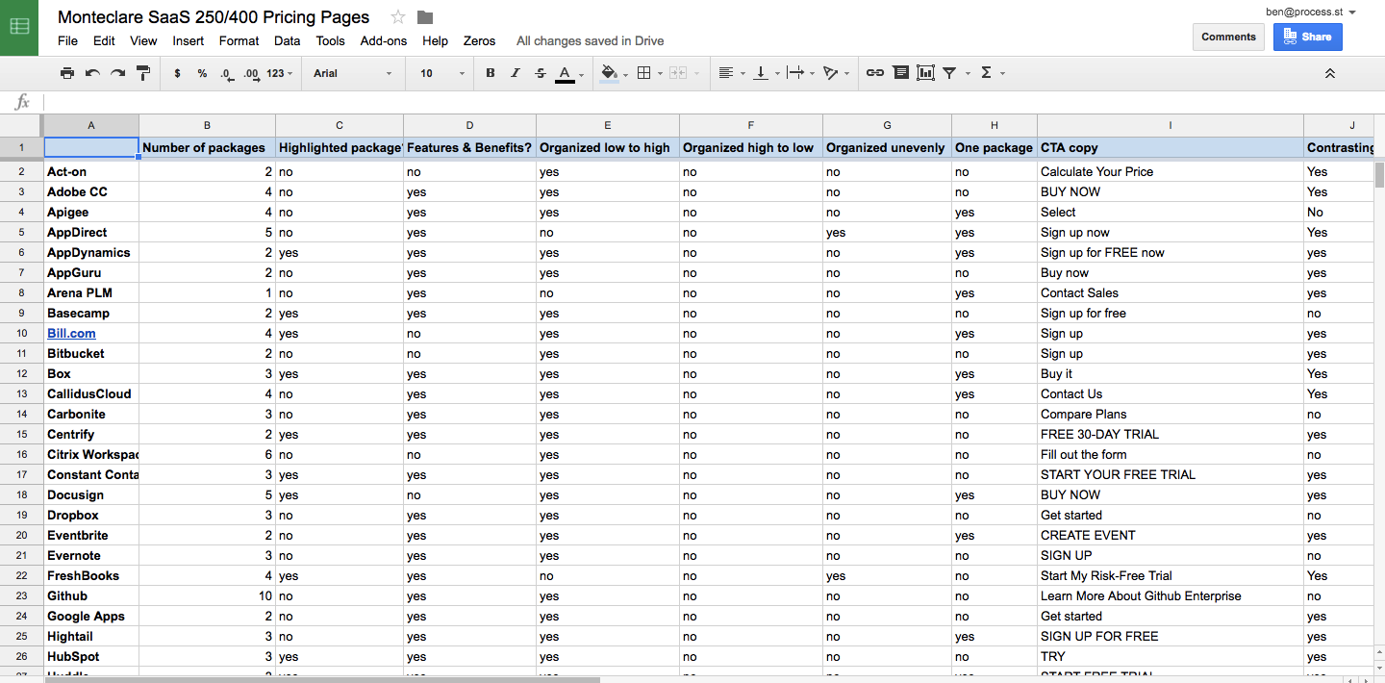The height and width of the screenshot is (683, 1385).
Task: Increase decimal places
Action: point(251,73)
